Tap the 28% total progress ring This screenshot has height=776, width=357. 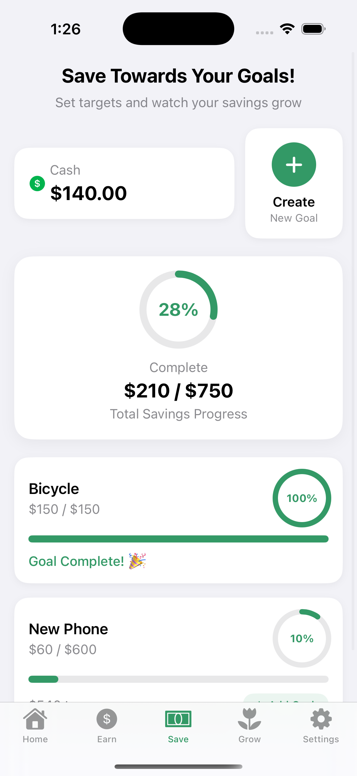[178, 309]
